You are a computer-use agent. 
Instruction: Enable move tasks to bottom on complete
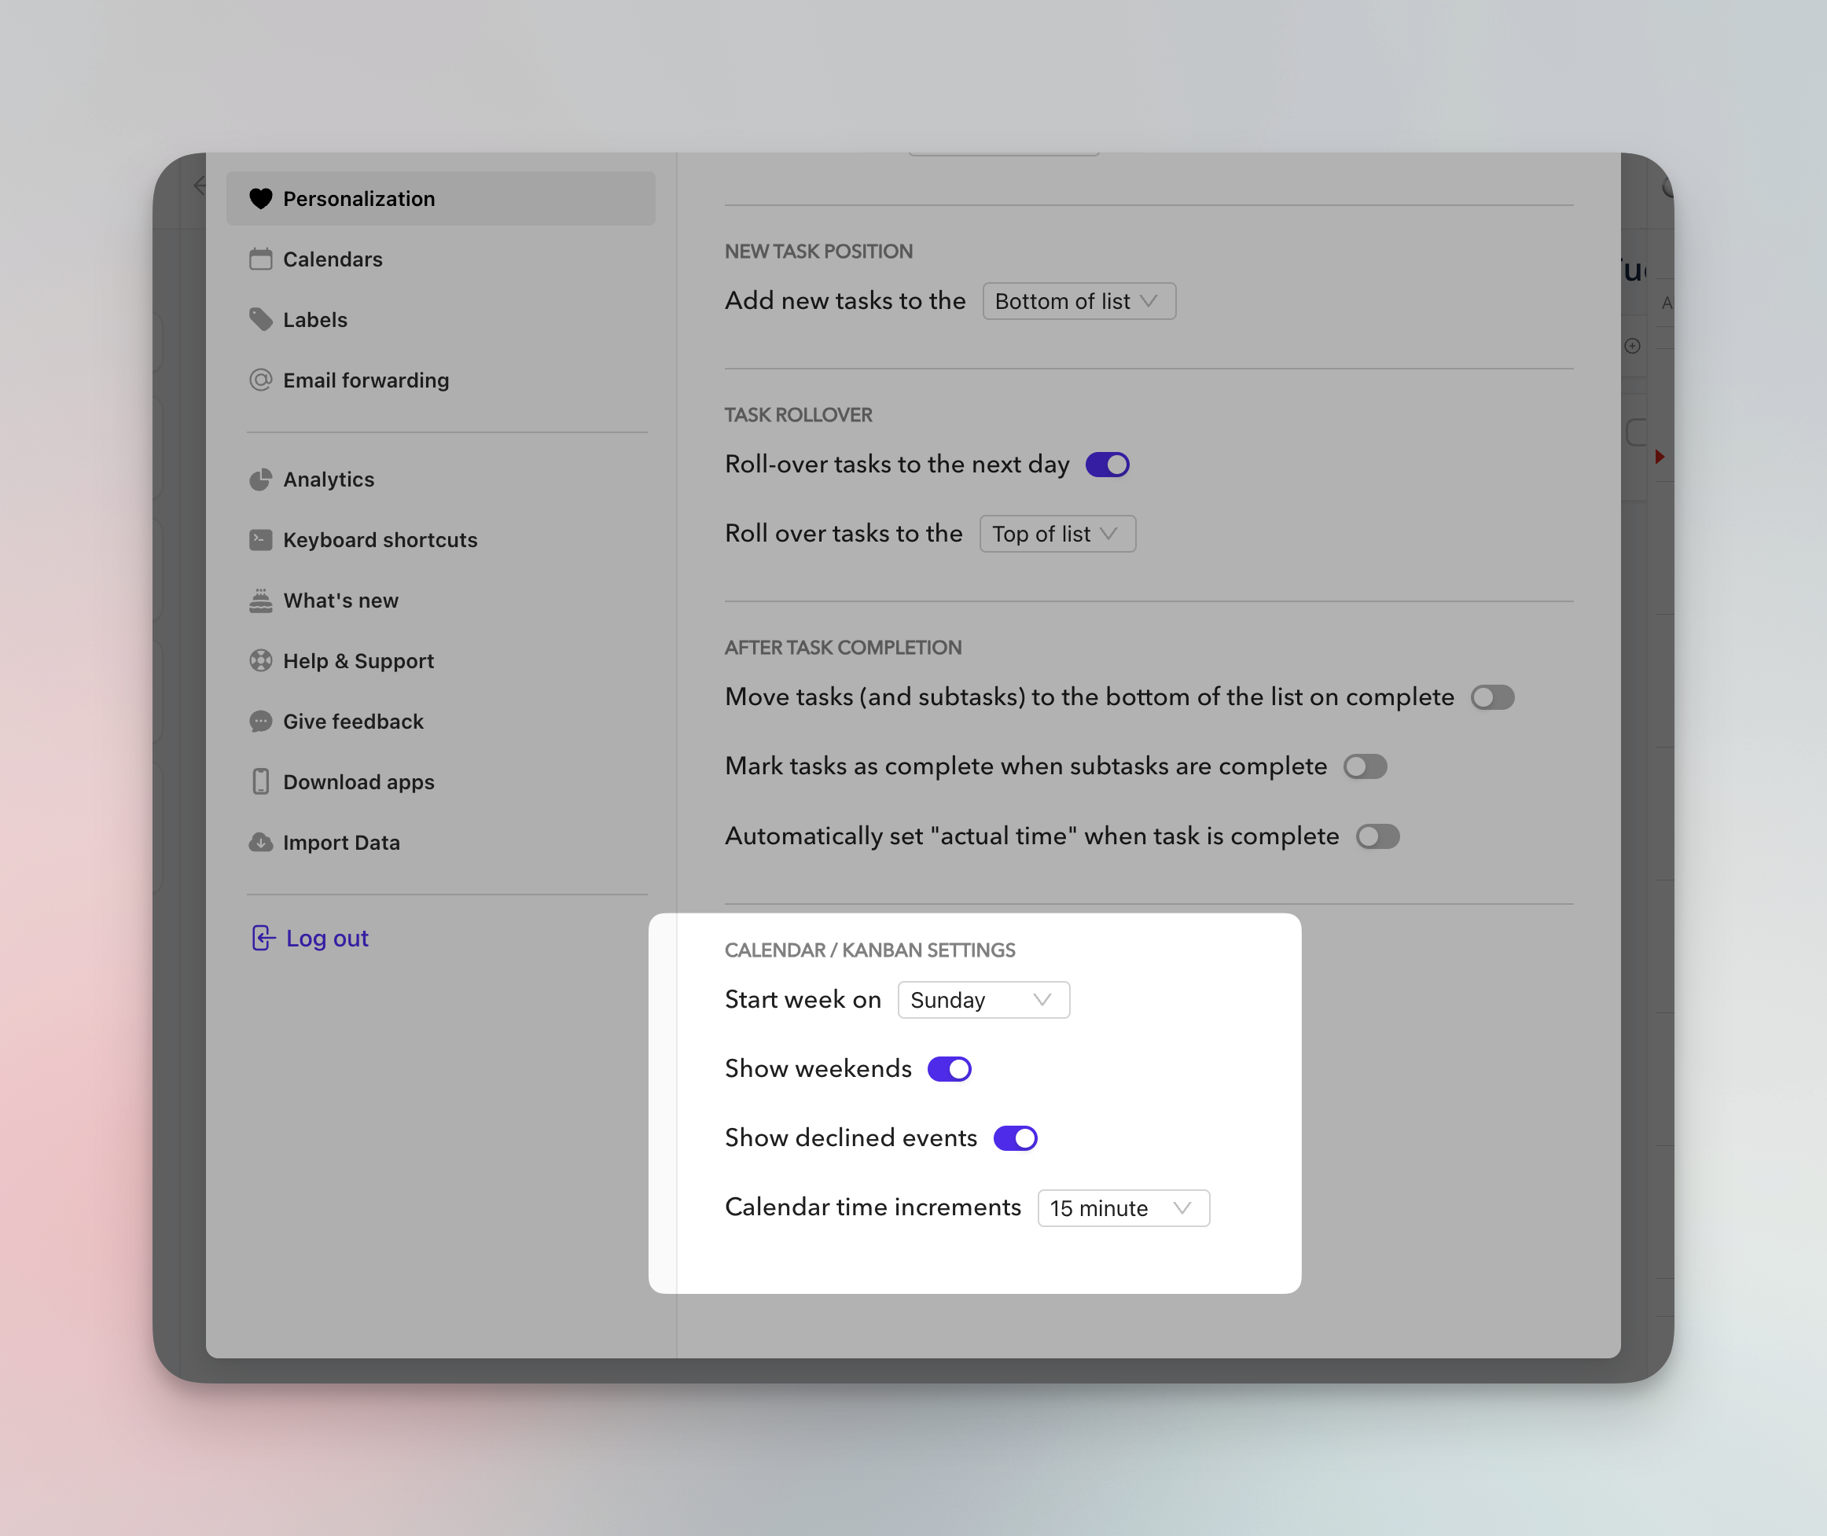(1493, 697)
